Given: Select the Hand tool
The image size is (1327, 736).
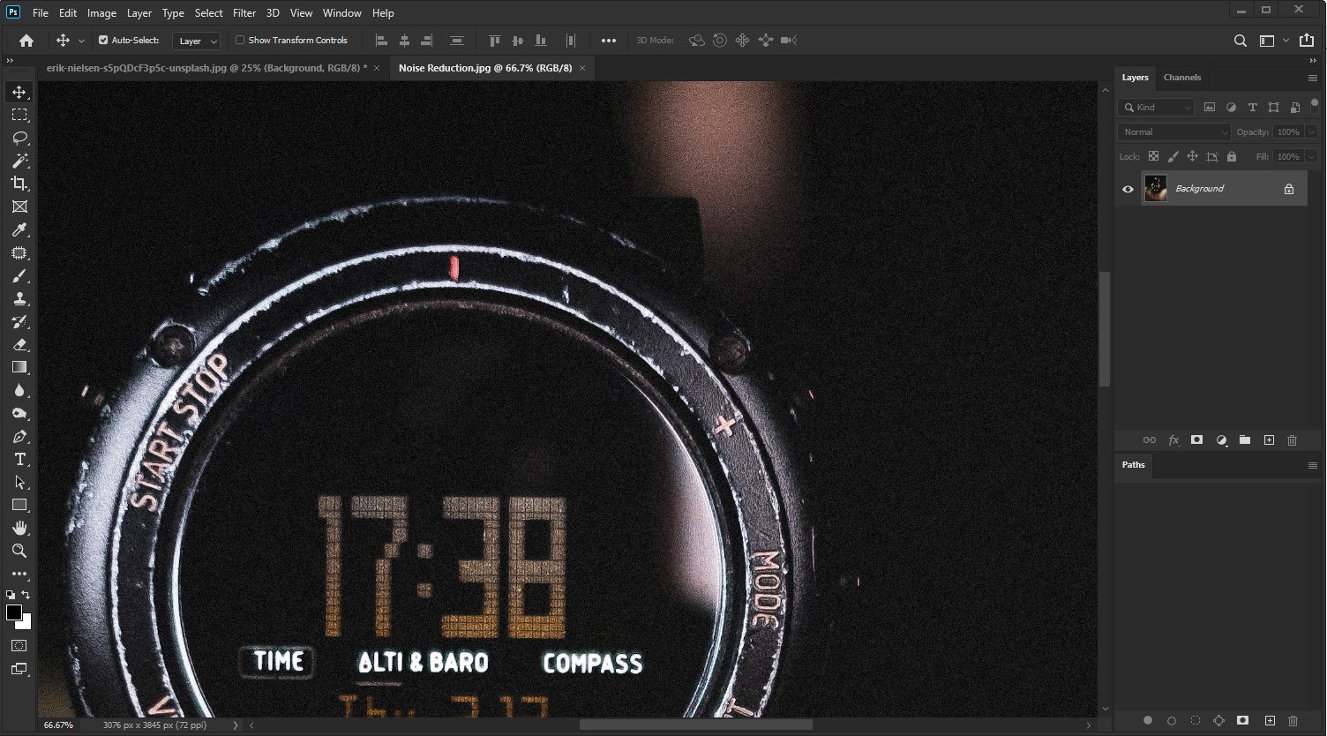Looking at the screenshot, I should (x=19, y=528).
